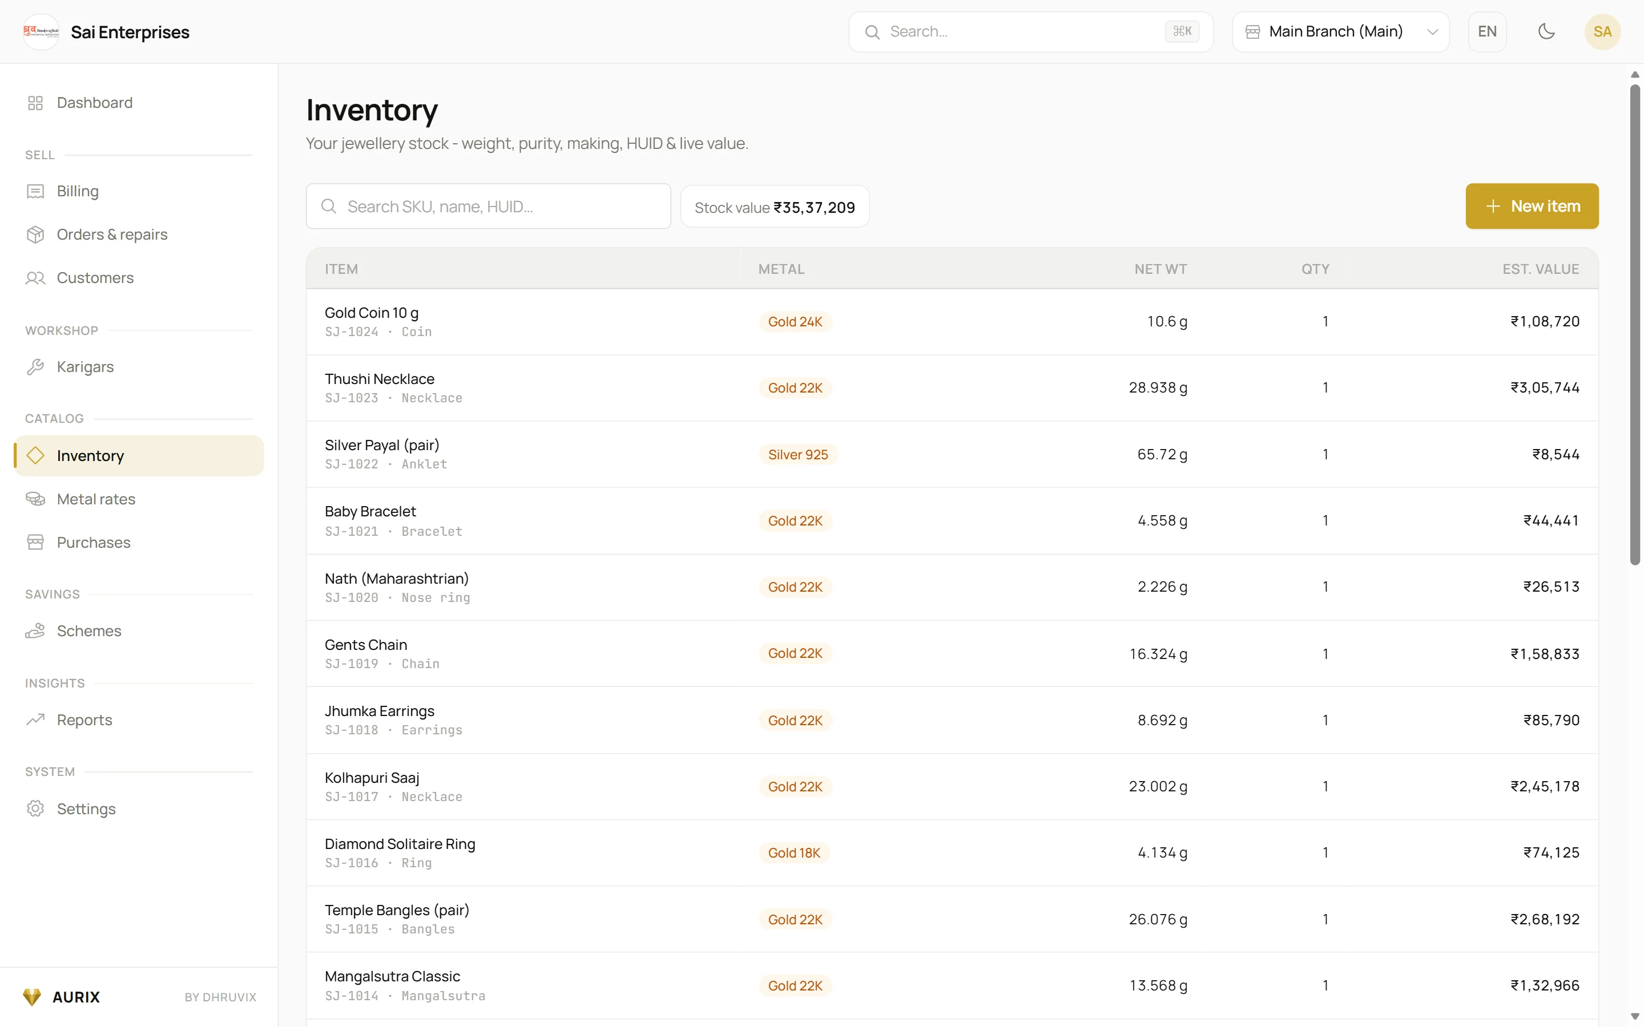Screen dimensions: 1644x1027
Task: Select Temple Bangles (pair) row
Action: (952, 919)
